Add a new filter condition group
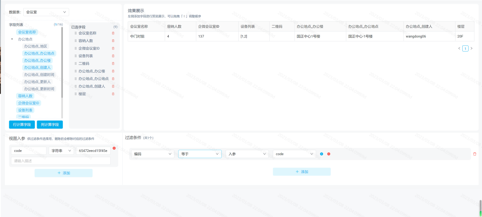The image size is (482, 217). pos(302,172)
